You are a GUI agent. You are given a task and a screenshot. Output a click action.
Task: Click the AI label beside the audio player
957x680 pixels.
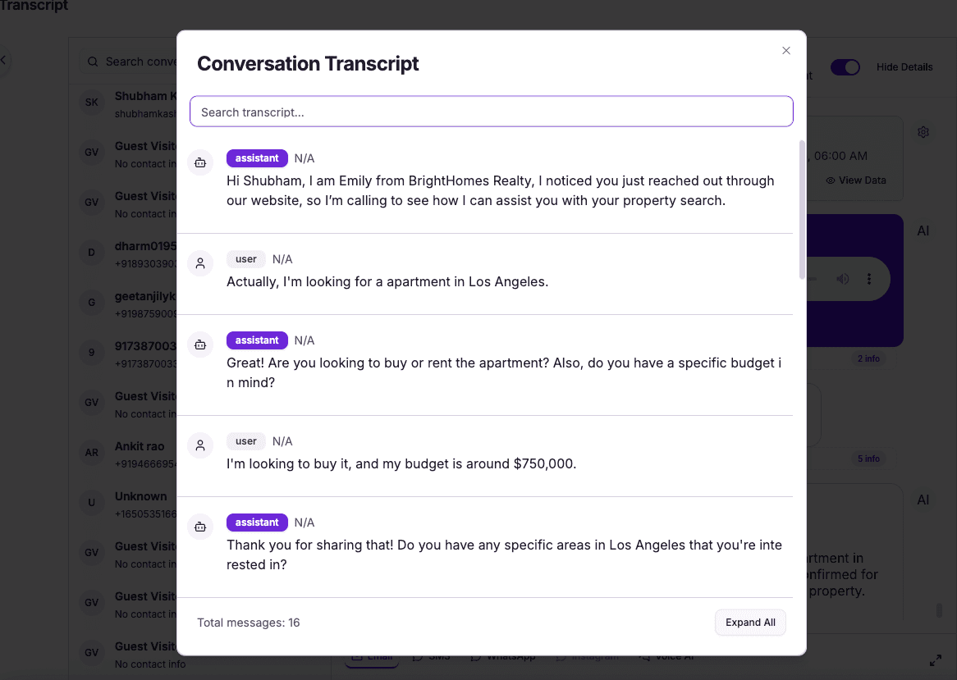point(924,231)
